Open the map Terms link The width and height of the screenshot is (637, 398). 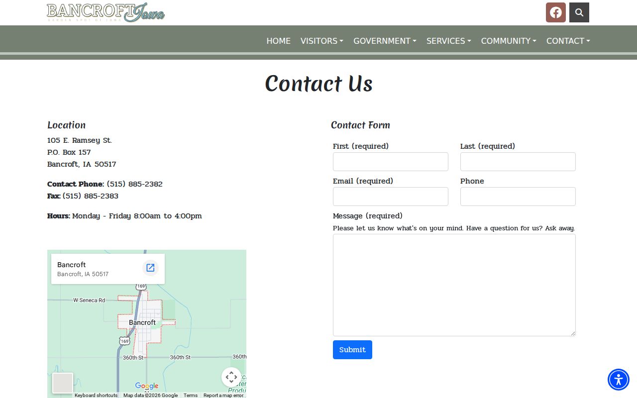[x=191, y=396]
